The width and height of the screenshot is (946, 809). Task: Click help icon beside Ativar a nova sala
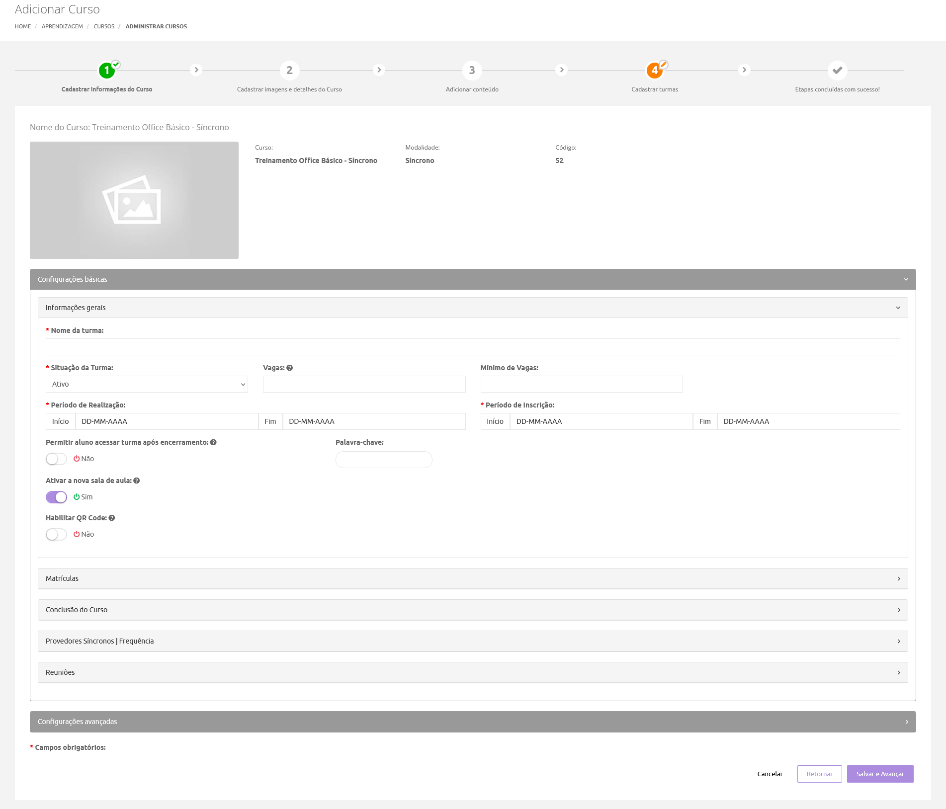[x=137, y=481]
